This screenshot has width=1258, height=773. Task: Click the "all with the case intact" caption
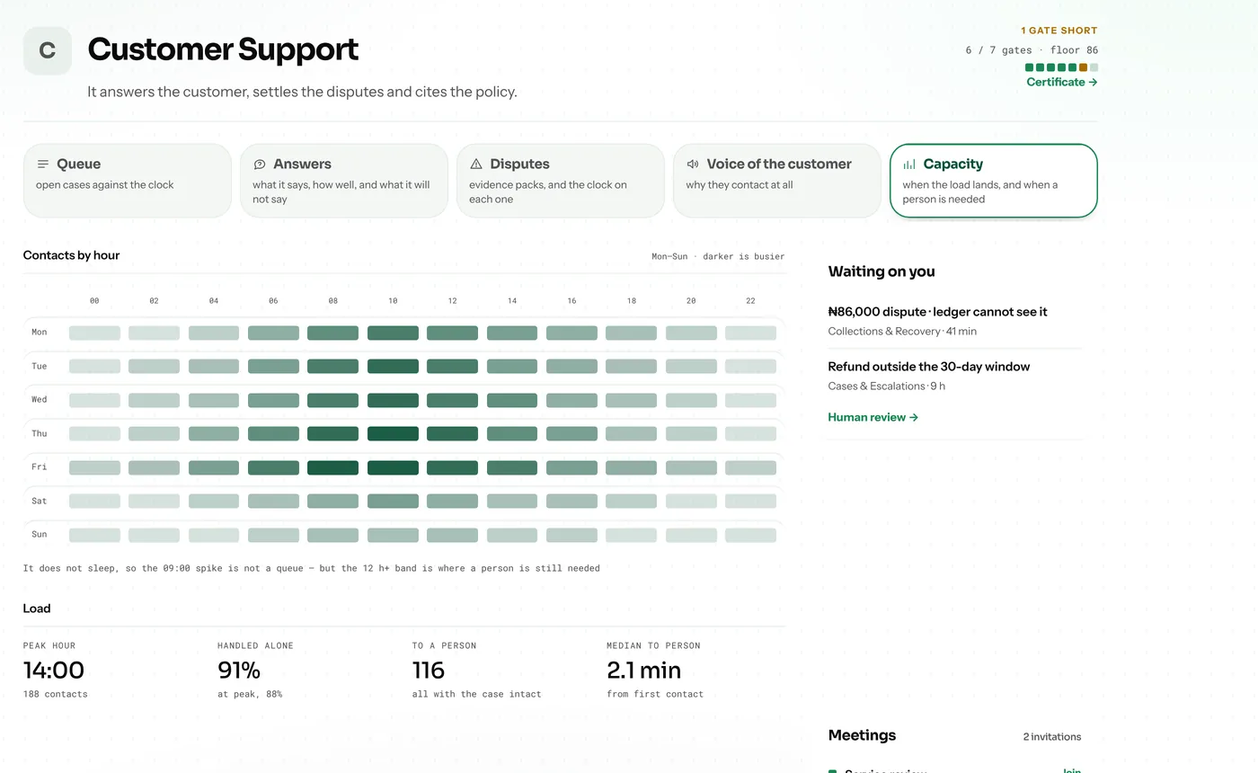click(x=477, y=694)
